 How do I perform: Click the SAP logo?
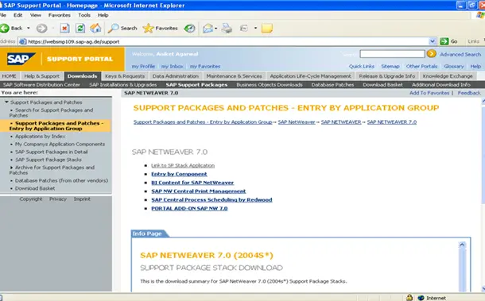21,59
